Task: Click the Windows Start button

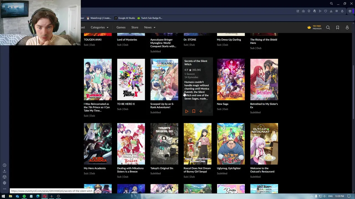Action: click(3, 196)
